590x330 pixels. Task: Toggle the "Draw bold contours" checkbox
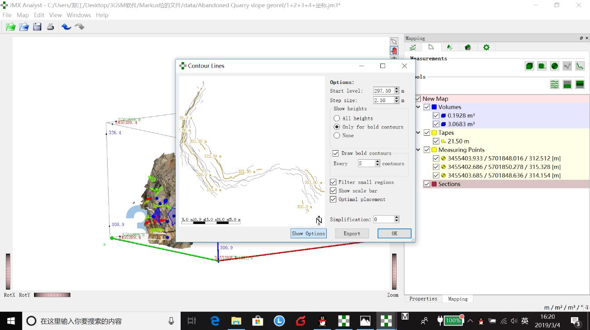pyautogui.click(x=335, y=153)
